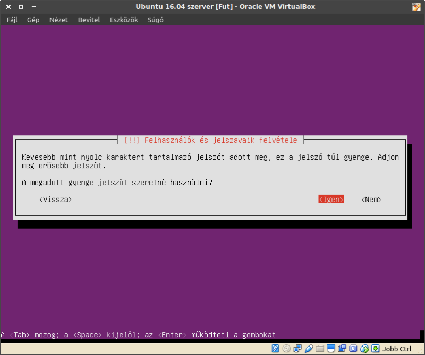The width and height of the screenshot is (425, 355).
Task: Open the Fájl menu
Action: tap(12, 20)
